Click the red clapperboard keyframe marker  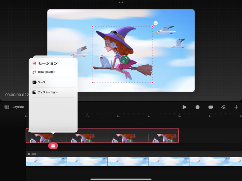(x=53, y=146)
